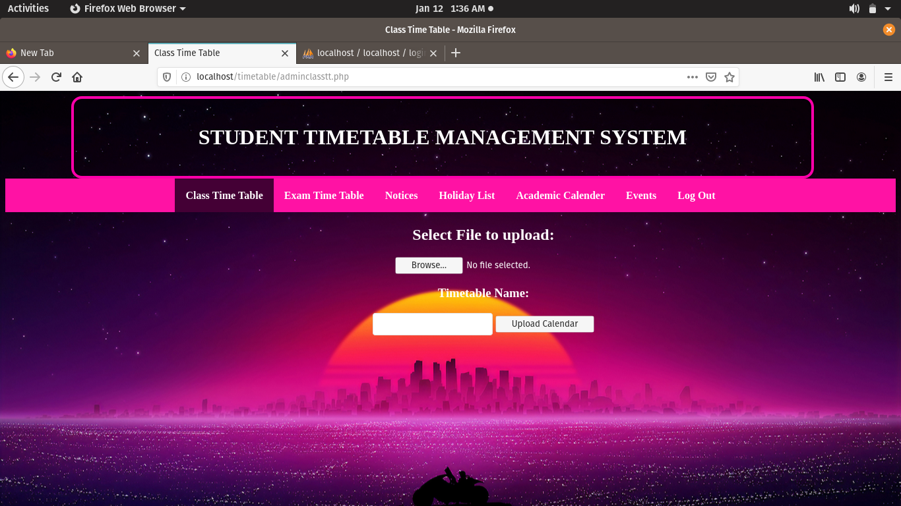Bookmark this page with the star

point(730,77)
